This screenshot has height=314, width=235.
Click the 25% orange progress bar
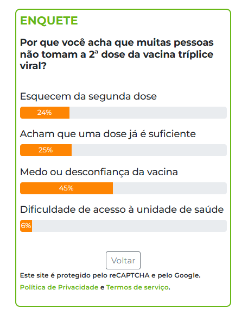pos(46,150)
